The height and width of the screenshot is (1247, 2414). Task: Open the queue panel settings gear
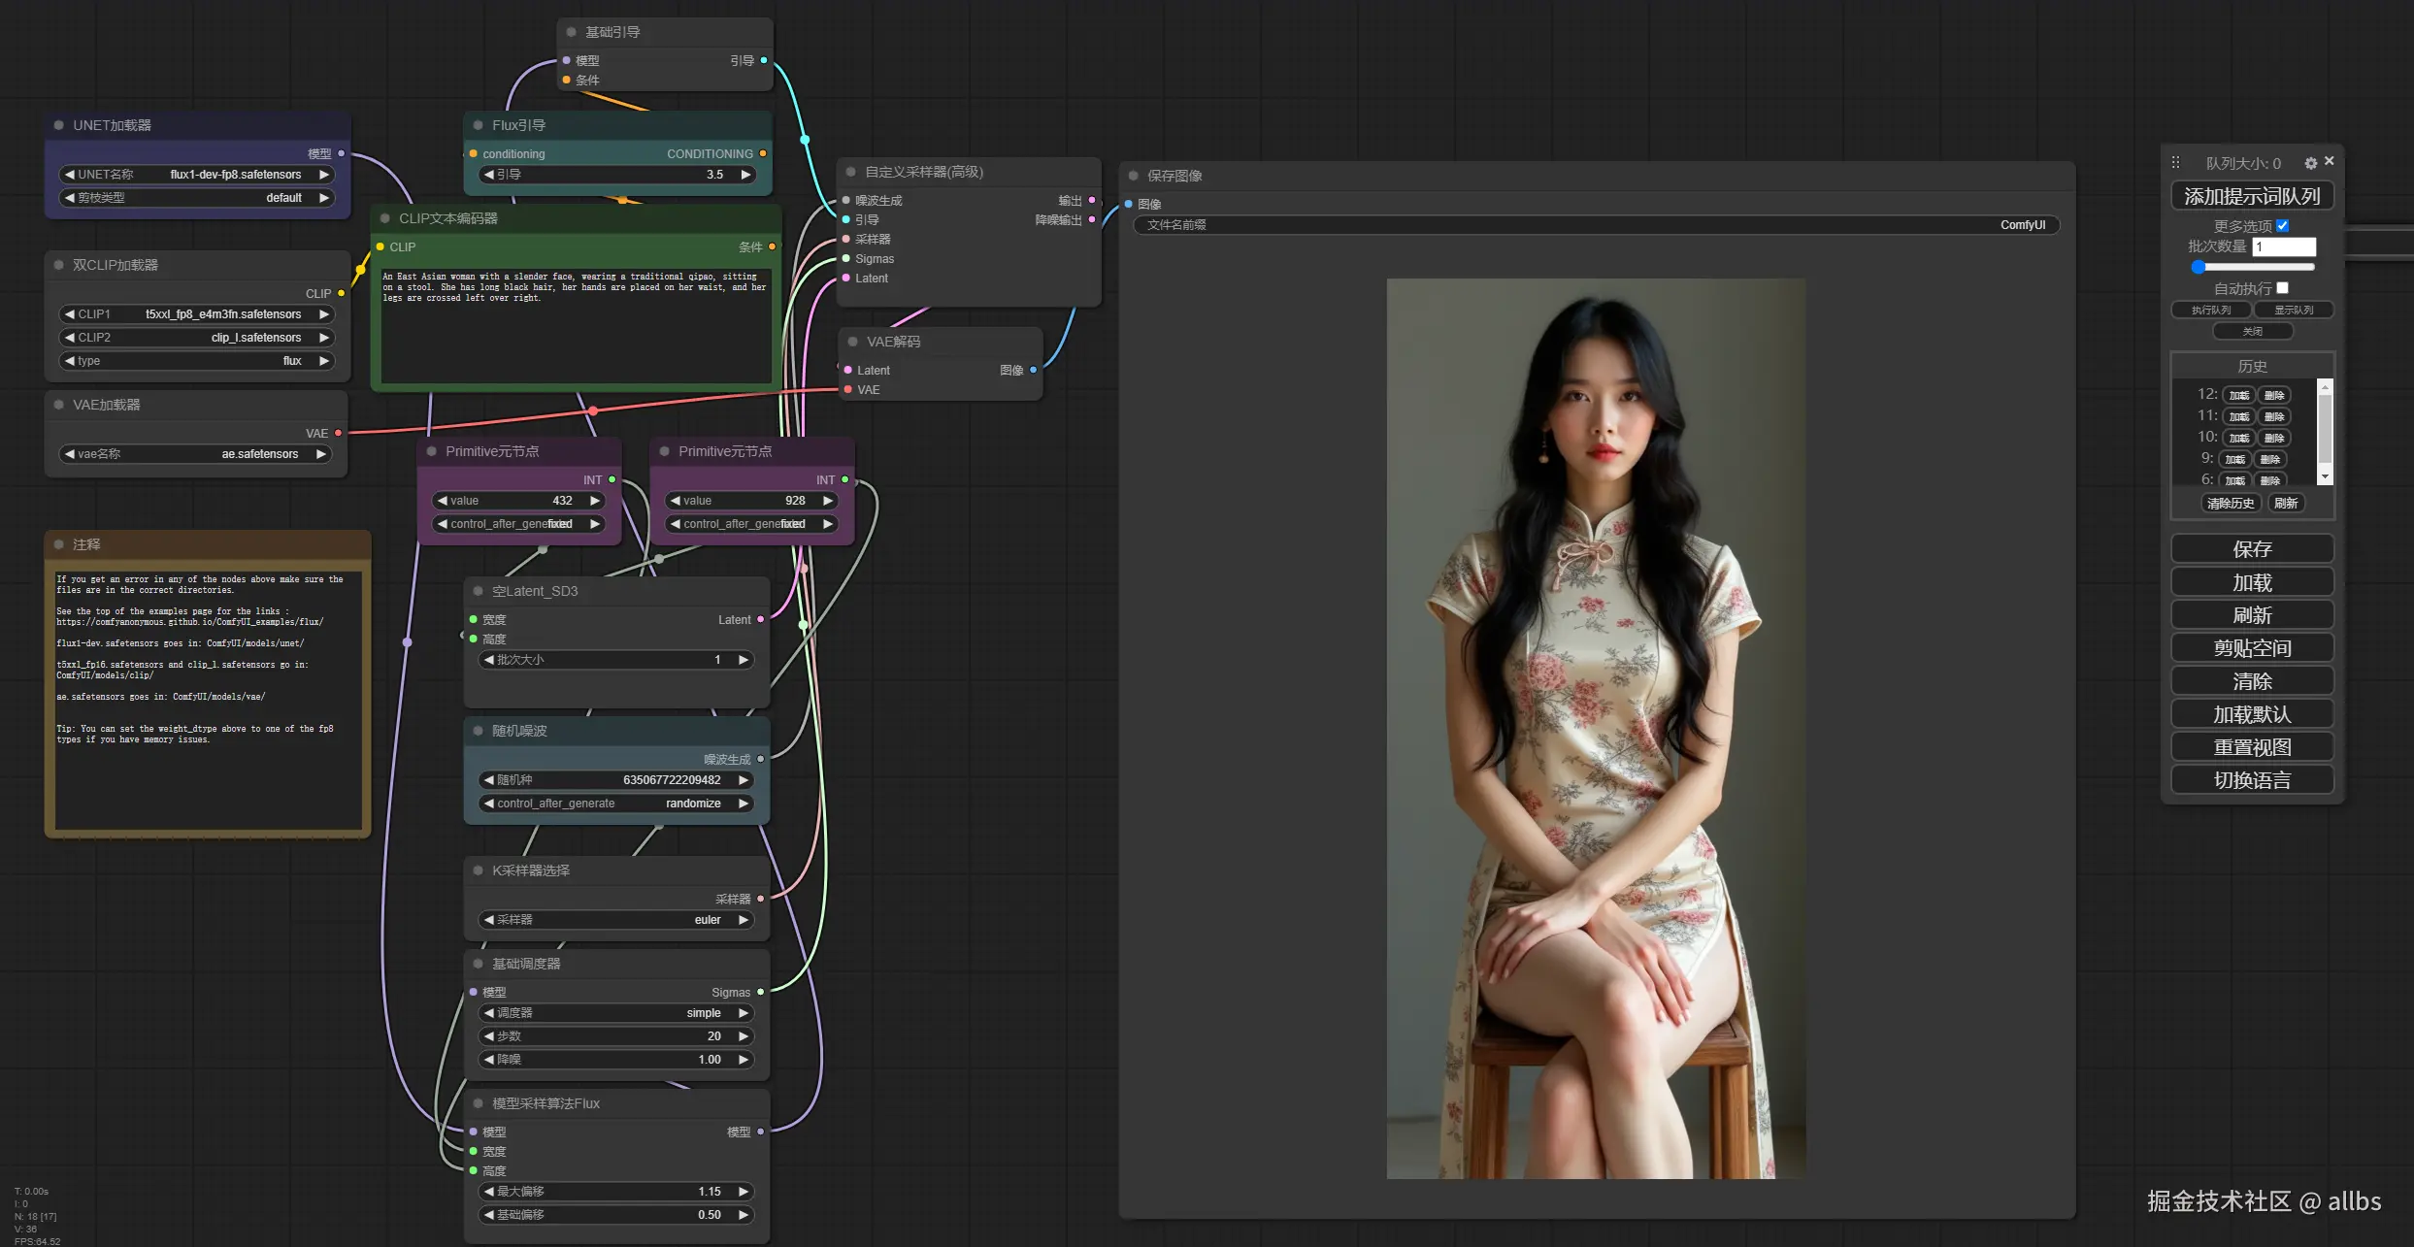(x=2310, y=163)
